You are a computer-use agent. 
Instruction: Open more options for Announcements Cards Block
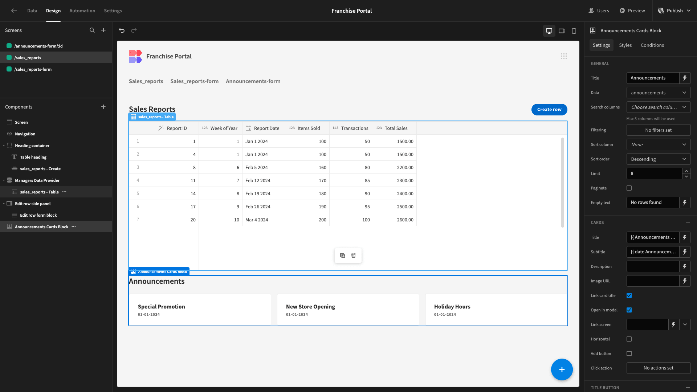pos(74,227)
